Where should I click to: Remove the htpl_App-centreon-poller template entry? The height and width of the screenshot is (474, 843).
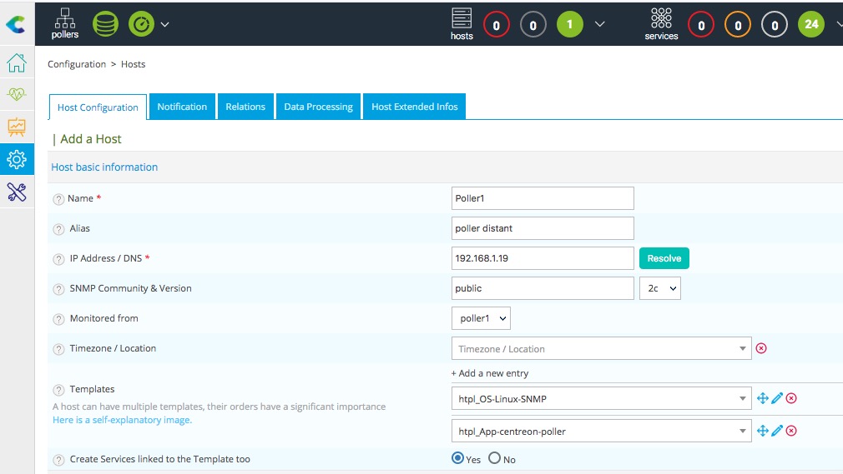(x=791, y=431)
